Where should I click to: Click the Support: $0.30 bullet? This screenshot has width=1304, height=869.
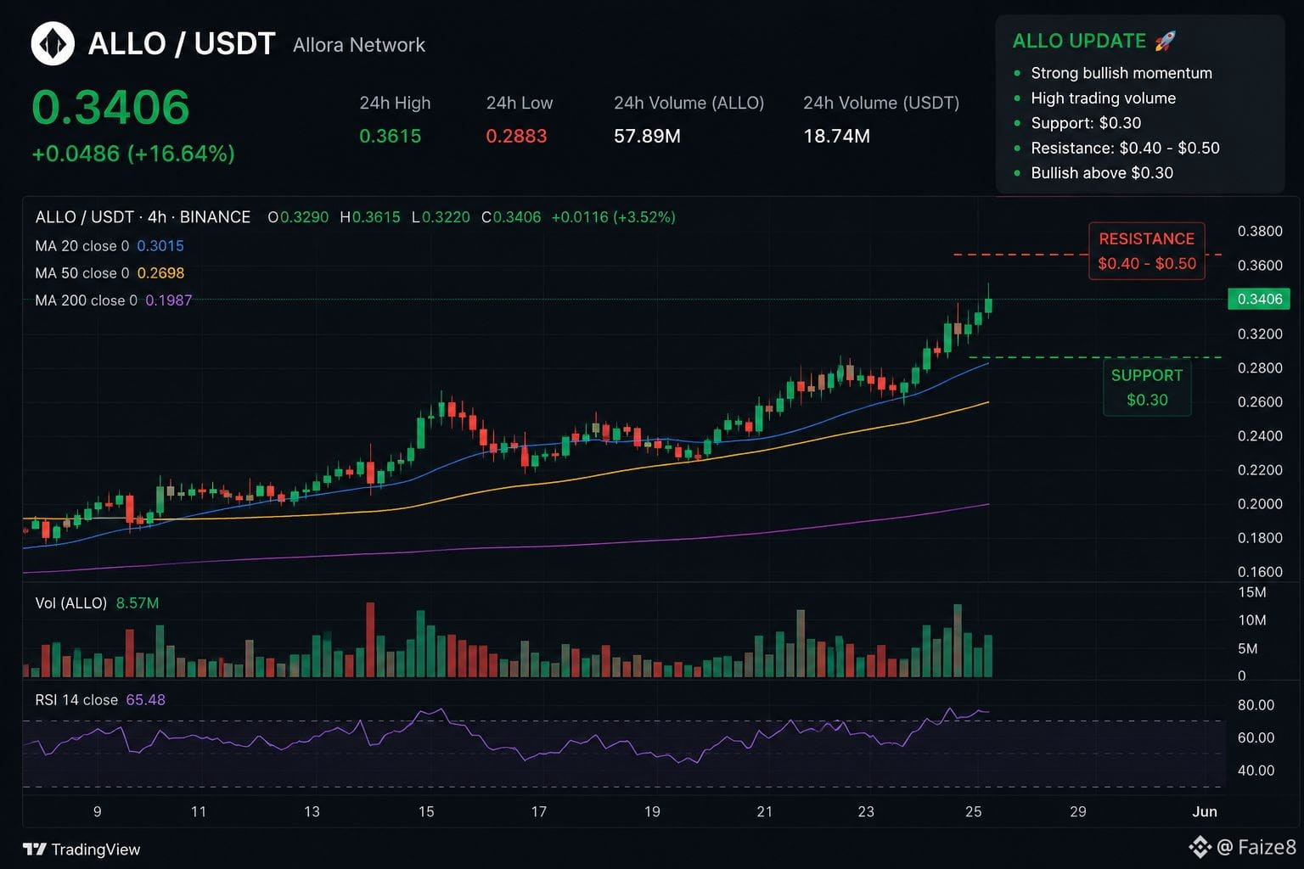1086,123
